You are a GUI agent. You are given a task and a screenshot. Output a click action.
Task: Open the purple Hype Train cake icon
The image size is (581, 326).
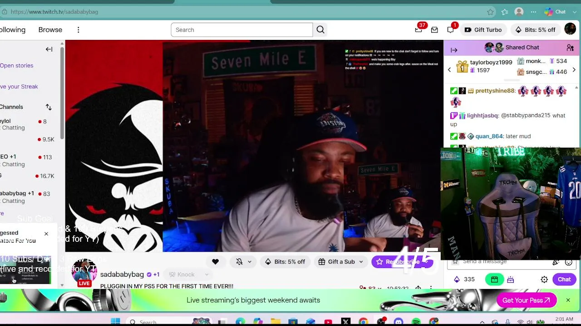(511, 280)
